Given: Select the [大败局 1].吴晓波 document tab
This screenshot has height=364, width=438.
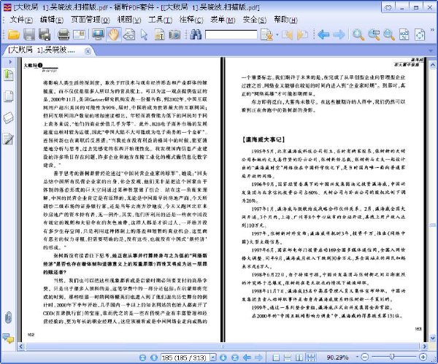Looking at the screenshot, I should click(x=42, y=50).
